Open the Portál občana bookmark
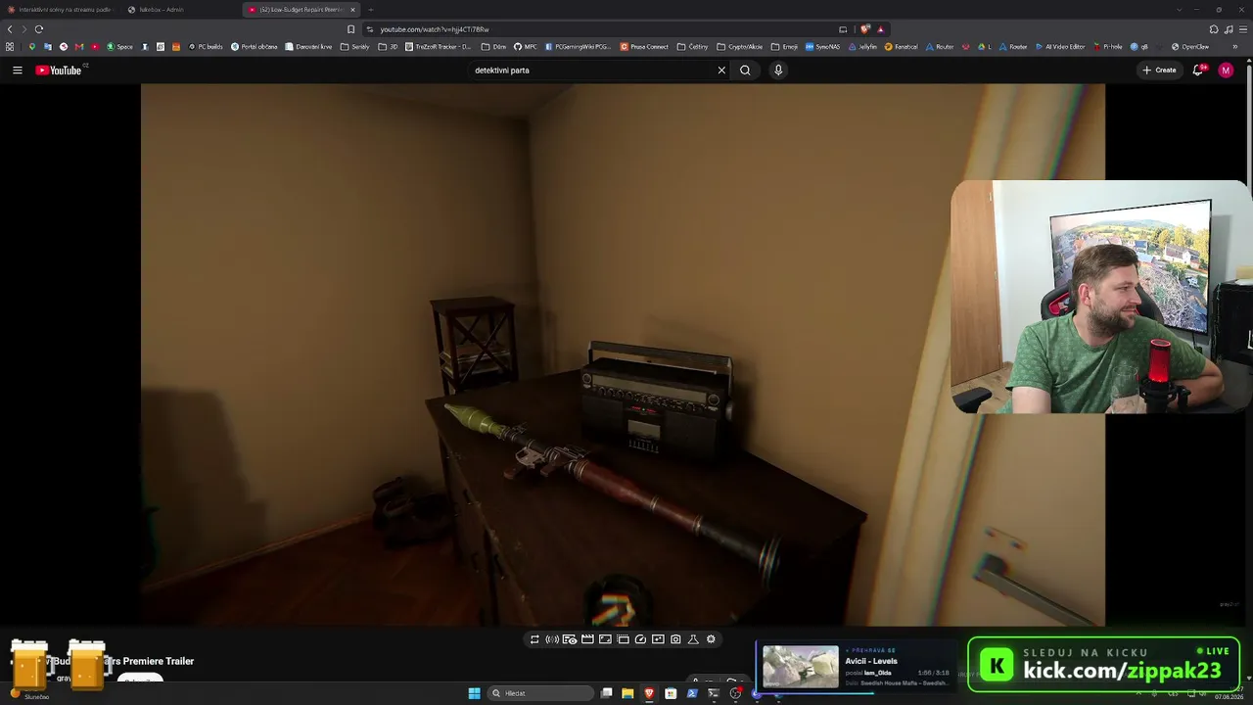Screen dimensions: 1253x705 pos(255,47)
